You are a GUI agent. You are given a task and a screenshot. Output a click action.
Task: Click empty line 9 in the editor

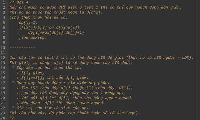(x=102, y=42)
